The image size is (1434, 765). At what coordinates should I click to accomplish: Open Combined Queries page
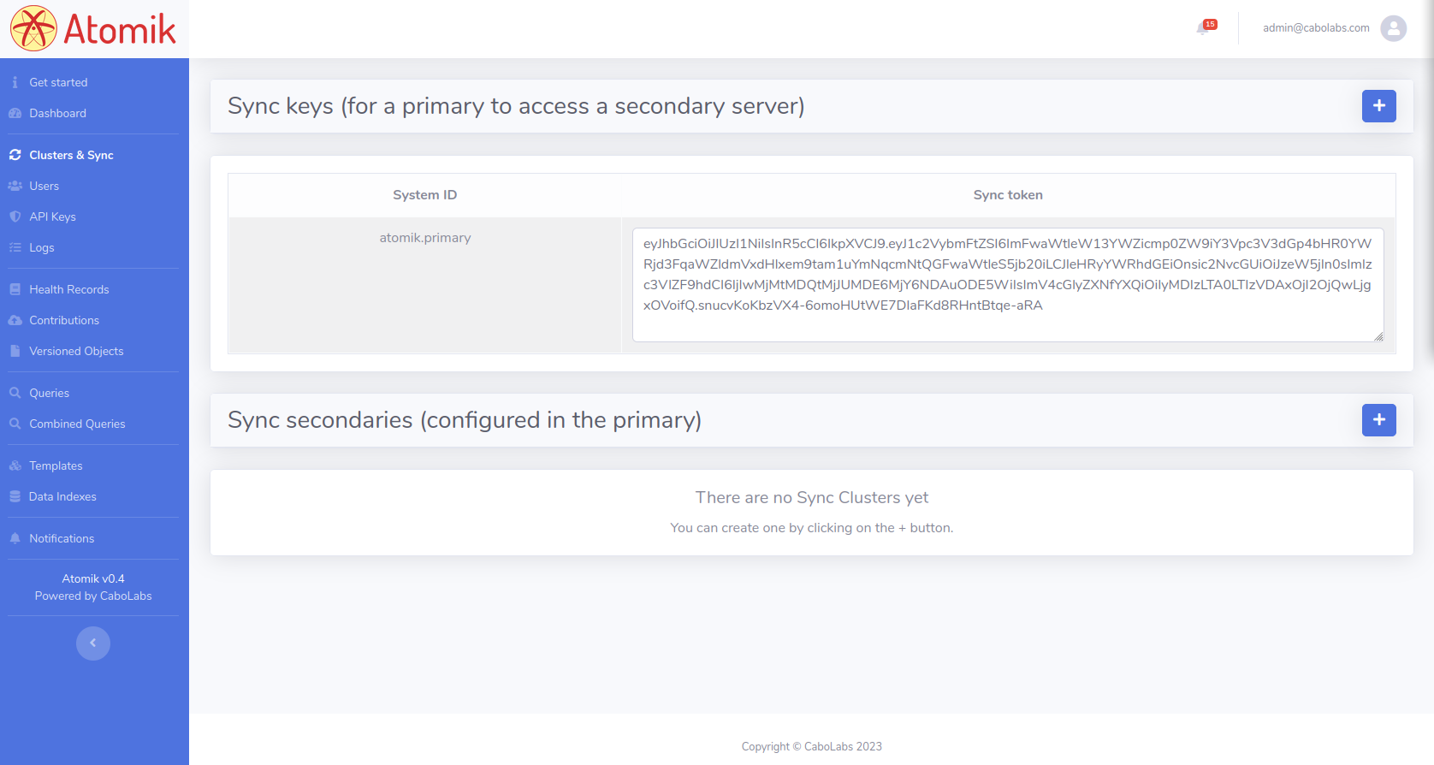click(x=77, y=424)
